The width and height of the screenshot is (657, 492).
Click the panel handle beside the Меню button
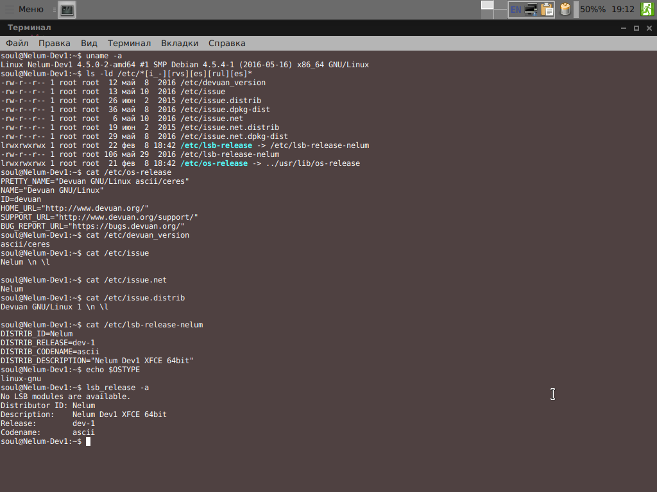(55, 10)
